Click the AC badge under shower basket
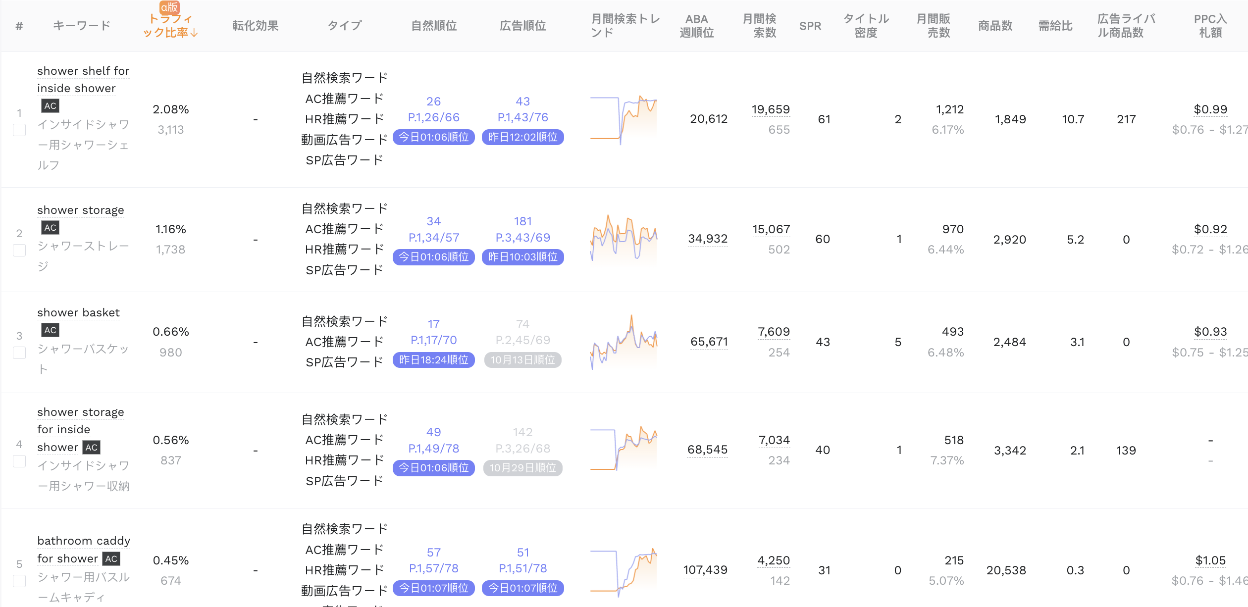The height and width of the screenshot is (607, 1248). click(51, 330)
